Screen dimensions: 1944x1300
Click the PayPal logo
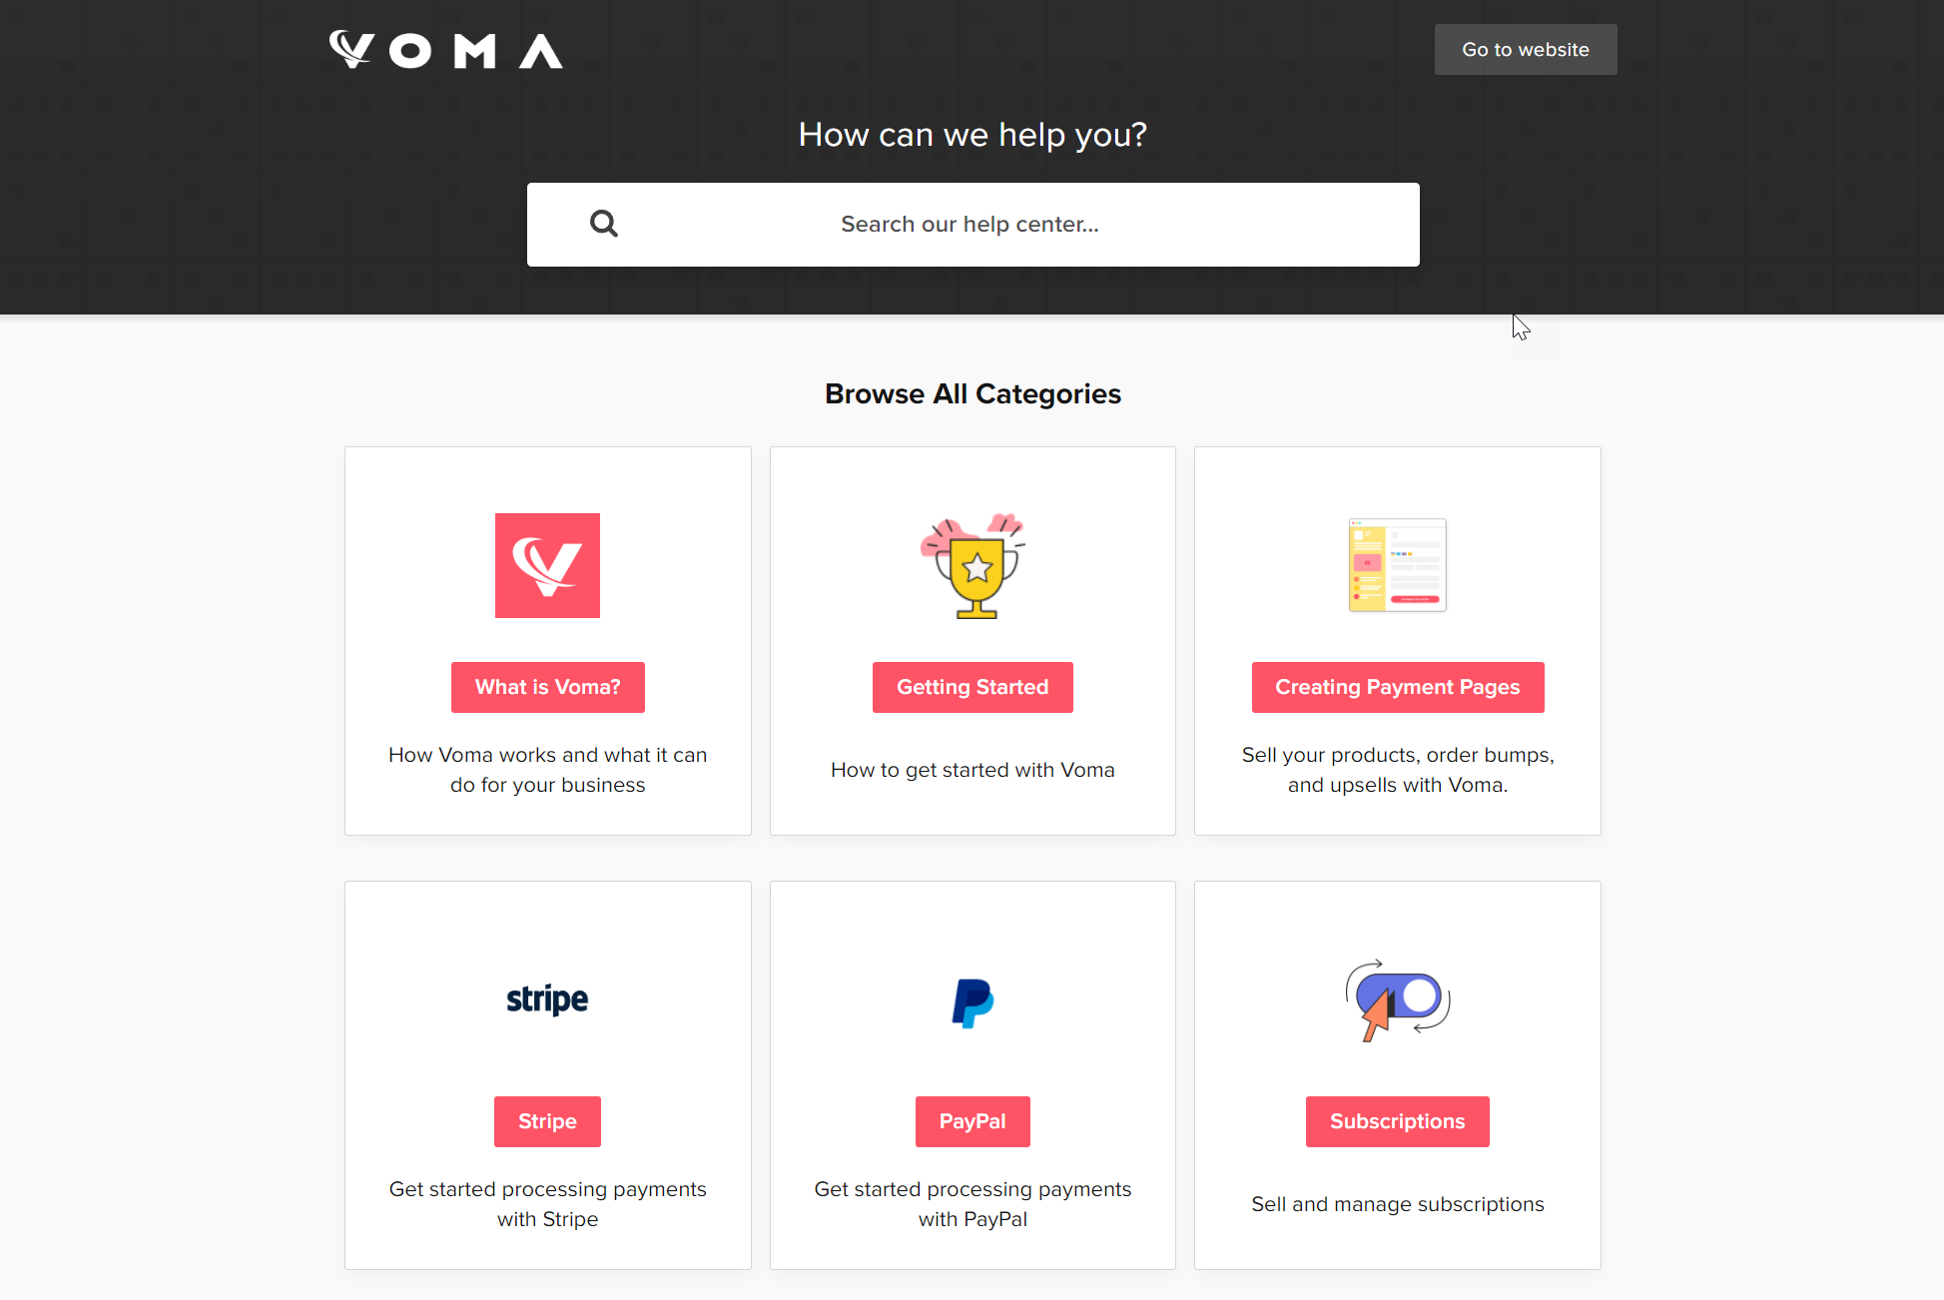coord(972,1002)
